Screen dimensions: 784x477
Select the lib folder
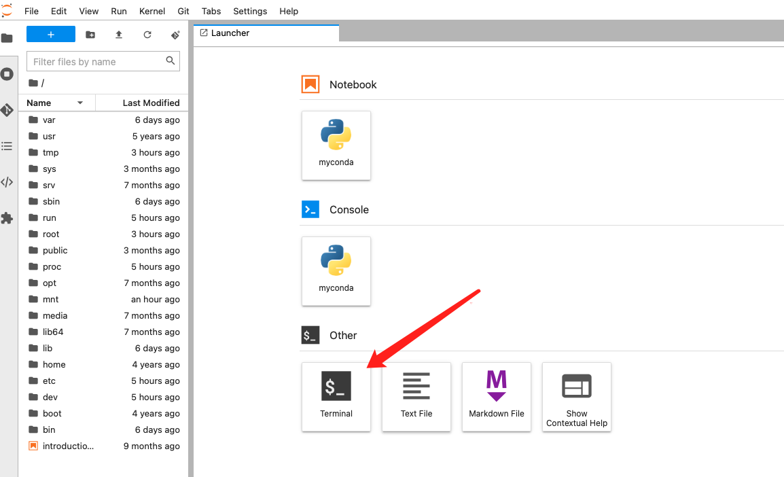[x=103, y=348]
